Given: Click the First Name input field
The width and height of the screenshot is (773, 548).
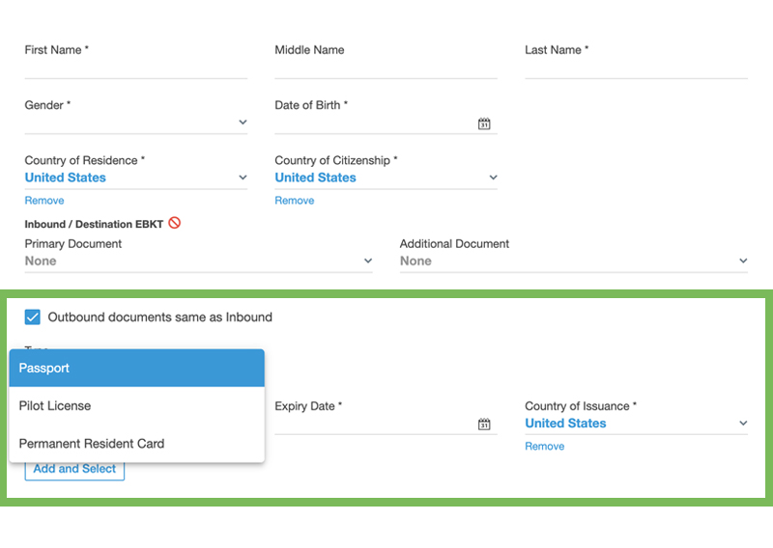Looking at the screenshot, I should 135,68.
